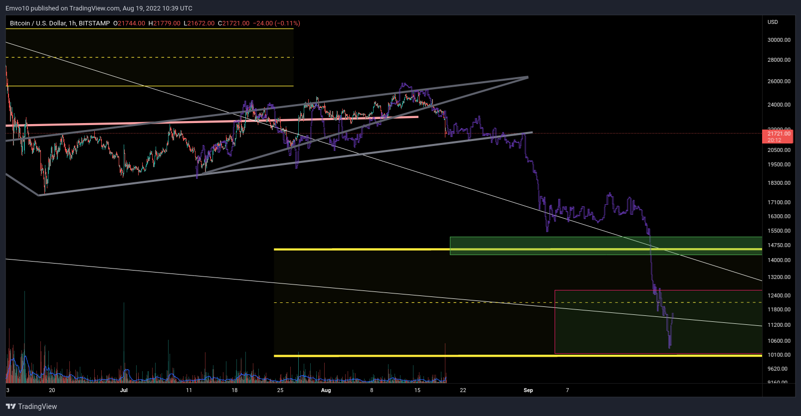Image resolution: width=801 pixels, height=416 pixels.
Task: Click the low value L21672.00
Action: pyautogui.click(x=199, y=23)
